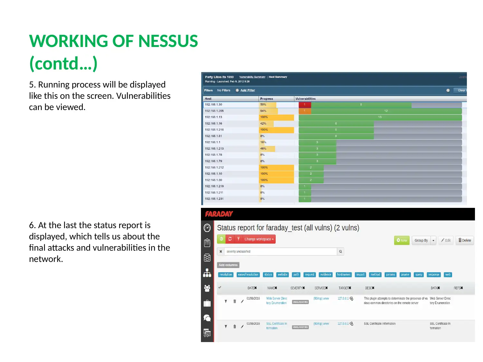
Task: Add the resolution column tag
Action: (226, 275)
